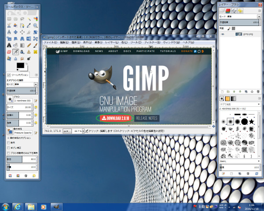The image size is (264, 211).
Task: Select the Color Picker eyedropper tool
Action: click(x=29, y=25)
